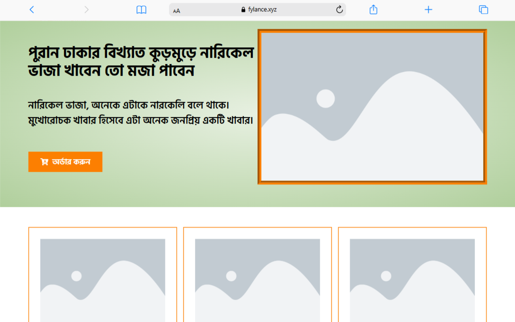
Task: Click the heading's second line ভাজা খাবেন
Action: [x=112, y=71]
